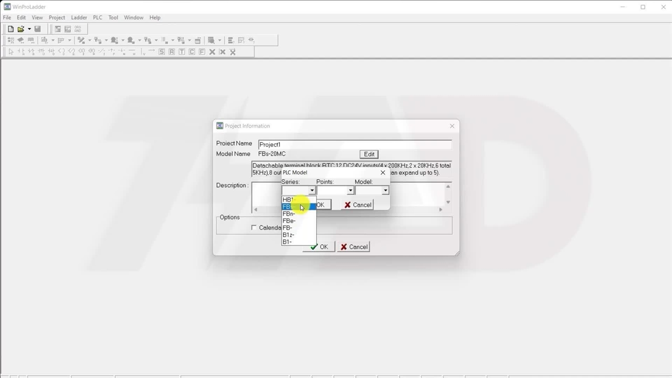Open the Model dropdown in PLC Model
The width and height of the screenshot is (672, 378).
385,191
